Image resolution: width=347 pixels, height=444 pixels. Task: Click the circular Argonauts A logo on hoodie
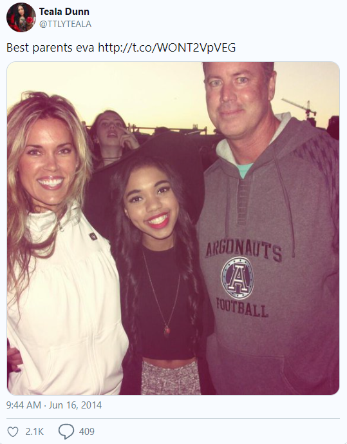coord(238,278)
